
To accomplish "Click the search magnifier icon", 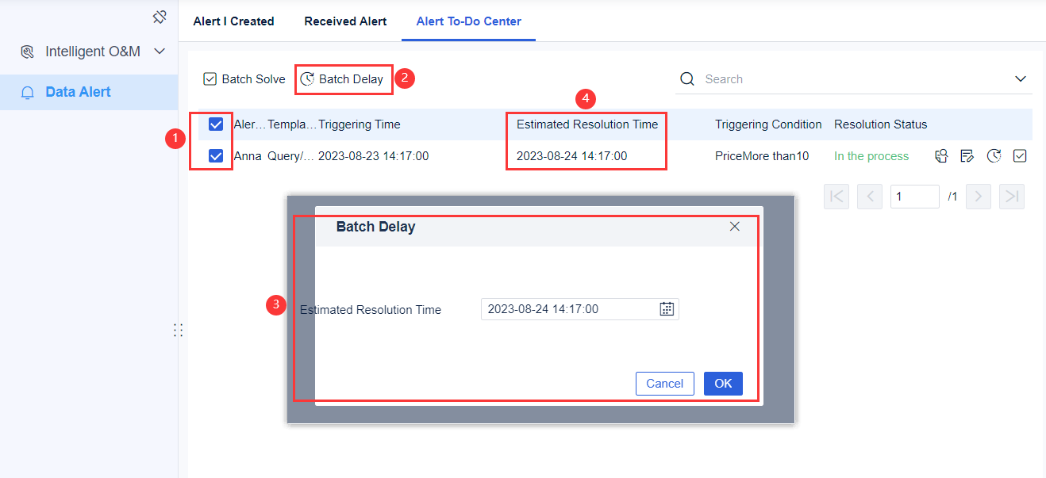I will (x=686, y=78).
